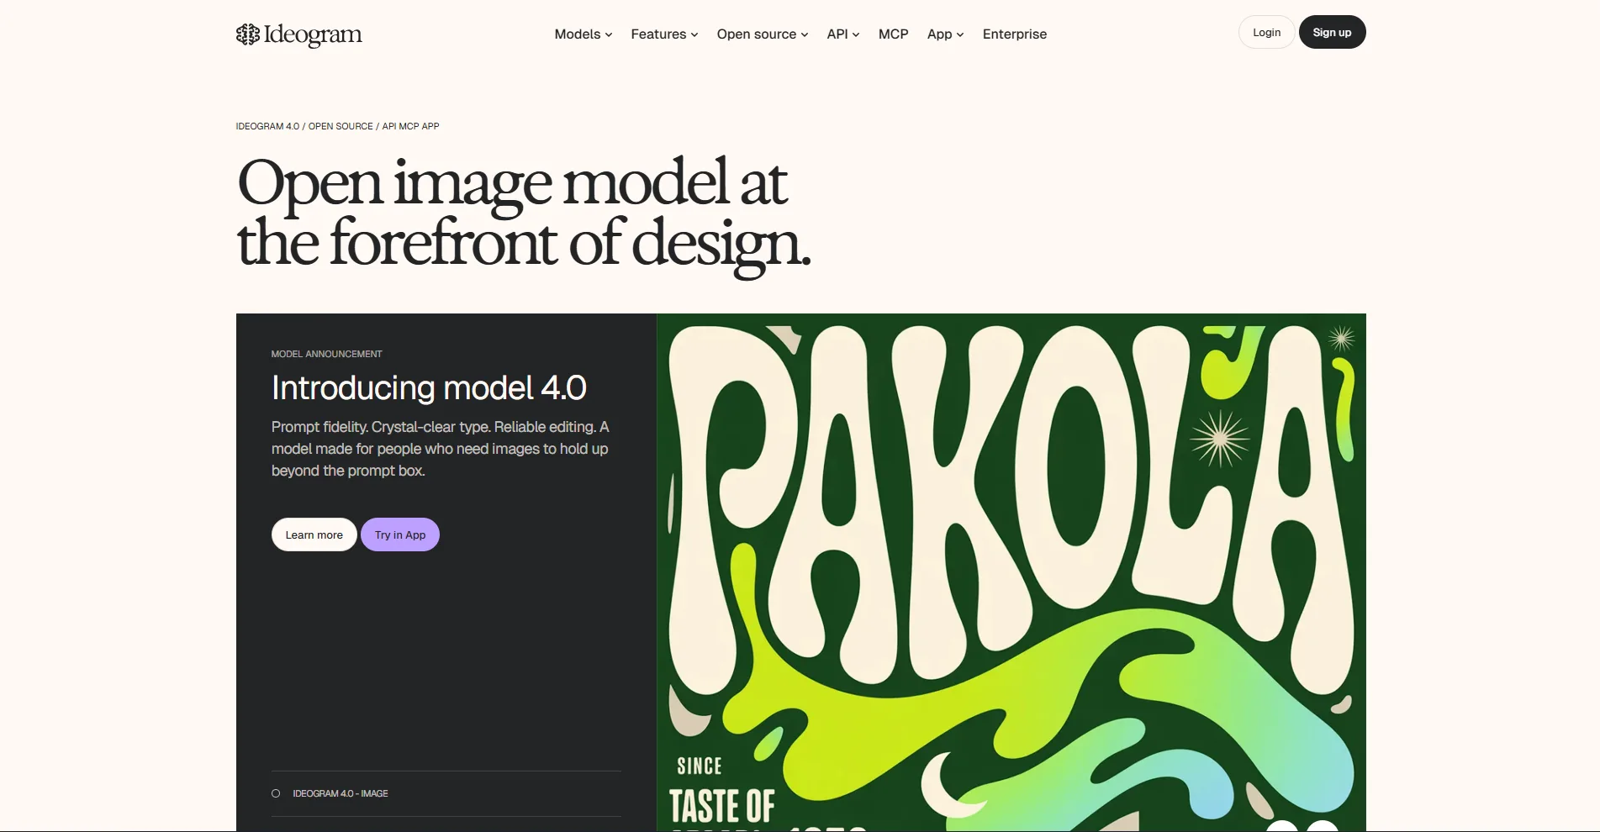Click the Sign up button

(x=1332, y=32)
